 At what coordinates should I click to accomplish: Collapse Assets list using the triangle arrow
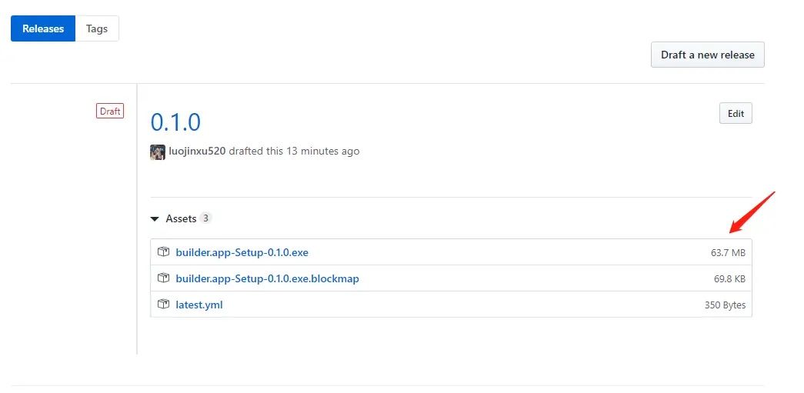click(x=155, y=218)
